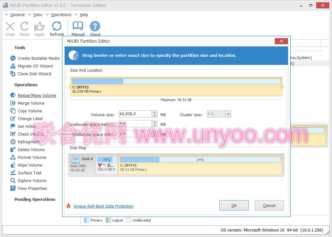This screenshot has width=332, height=237.
Task: Click the Surface Test icon
Action: pos(13,173)
